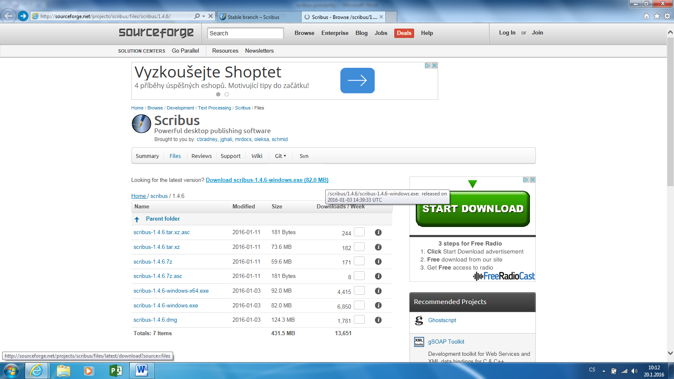The image size is (674, 379).
Task: Click the Join link
Action: 538,32
